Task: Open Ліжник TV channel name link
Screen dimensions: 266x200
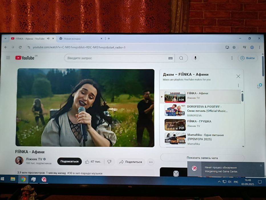Action: pyautogui.click(x=34, y=159)
